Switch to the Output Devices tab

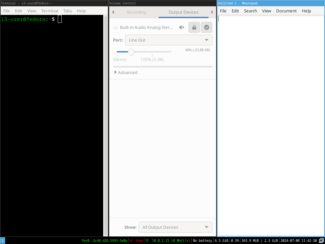(x=183, y=12)
